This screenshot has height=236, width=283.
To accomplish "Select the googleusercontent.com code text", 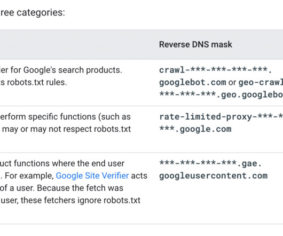I will tap(213, 176).
